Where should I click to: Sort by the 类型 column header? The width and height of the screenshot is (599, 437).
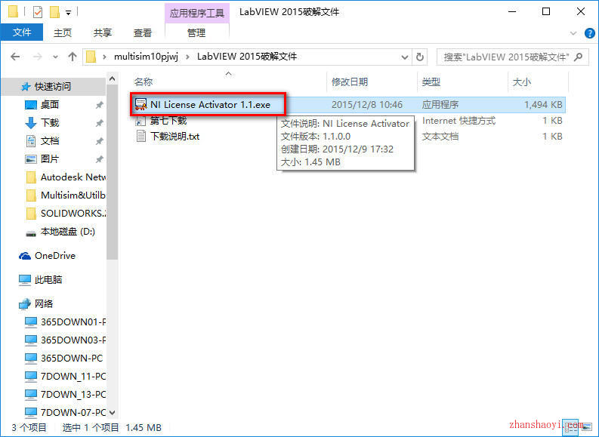(x=431, y=82)
